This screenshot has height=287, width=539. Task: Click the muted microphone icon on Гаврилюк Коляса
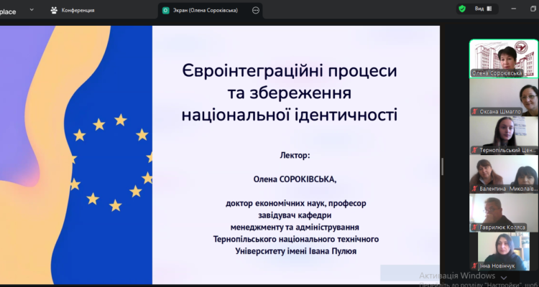pos(475,227)
